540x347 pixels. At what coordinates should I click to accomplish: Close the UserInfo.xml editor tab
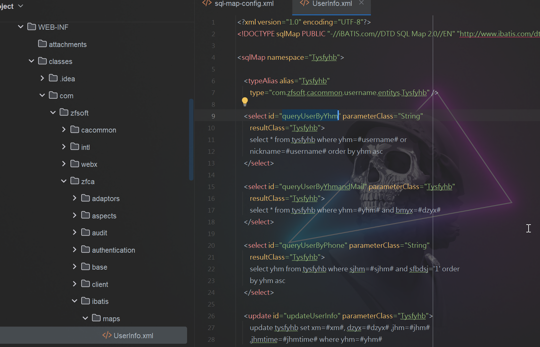tap(361, 3)
